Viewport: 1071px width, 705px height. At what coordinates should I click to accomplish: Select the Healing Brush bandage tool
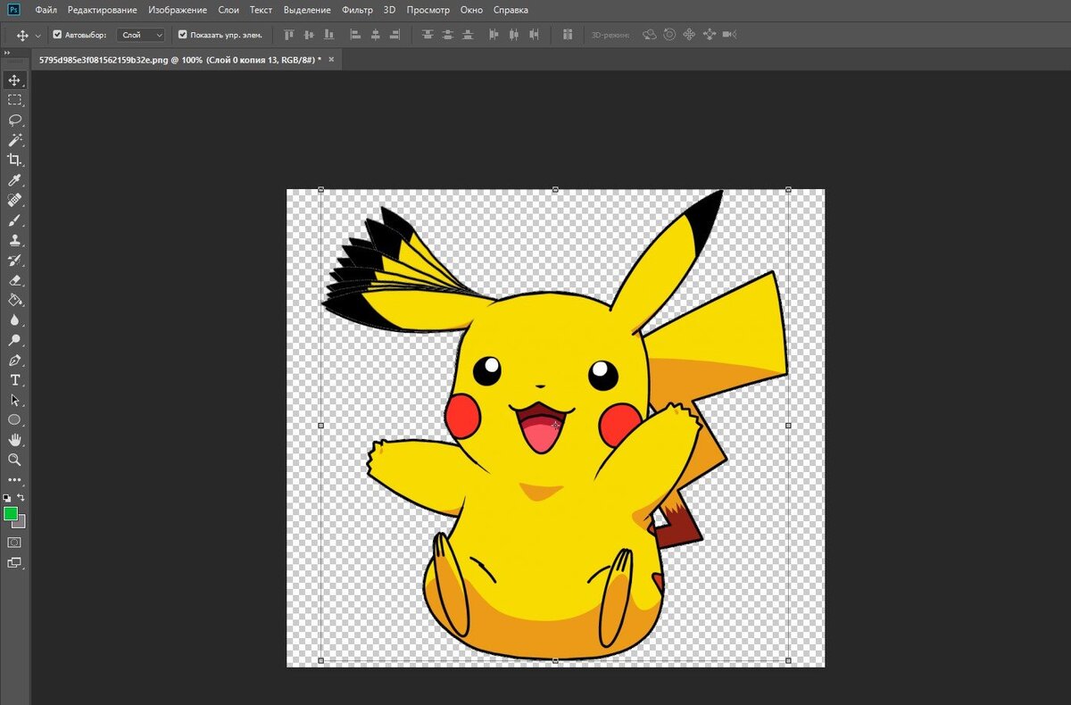14,200
